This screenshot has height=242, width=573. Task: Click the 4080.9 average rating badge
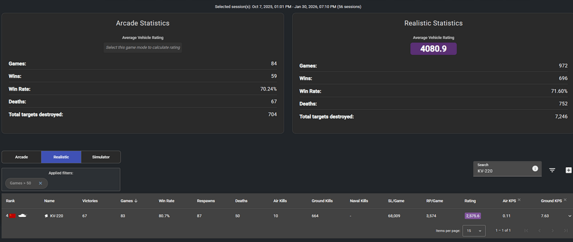pyautogui.click(x=433, y=49)
